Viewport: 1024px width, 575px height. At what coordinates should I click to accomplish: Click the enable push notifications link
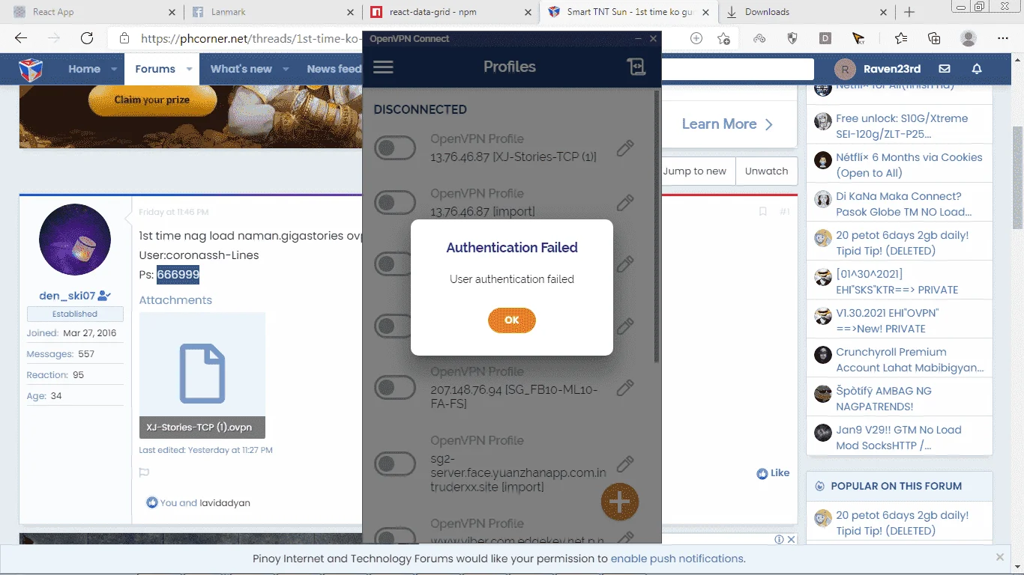(x=677, y=559)
